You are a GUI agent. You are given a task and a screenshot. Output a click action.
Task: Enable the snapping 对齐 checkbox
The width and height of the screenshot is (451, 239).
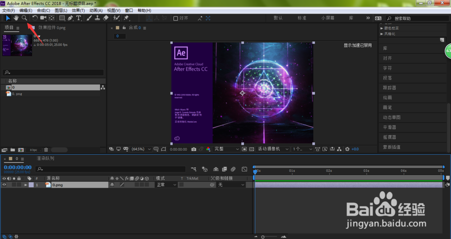[x=175, y=18]
